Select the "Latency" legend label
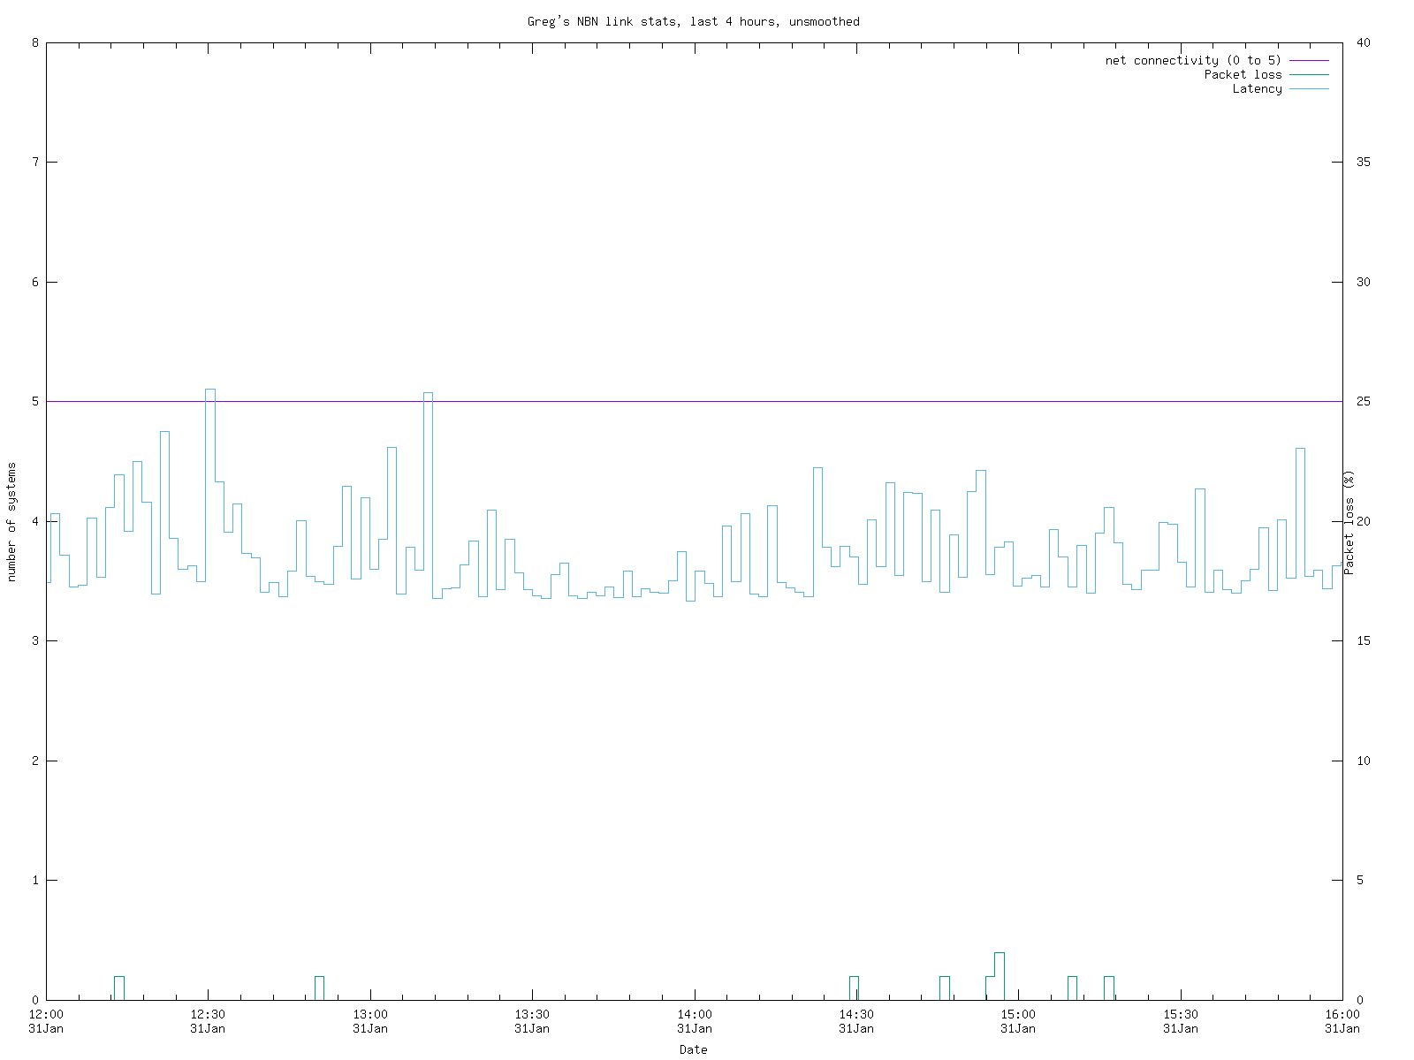This screenshot has height=1060, width=1414. point(1256,88)
